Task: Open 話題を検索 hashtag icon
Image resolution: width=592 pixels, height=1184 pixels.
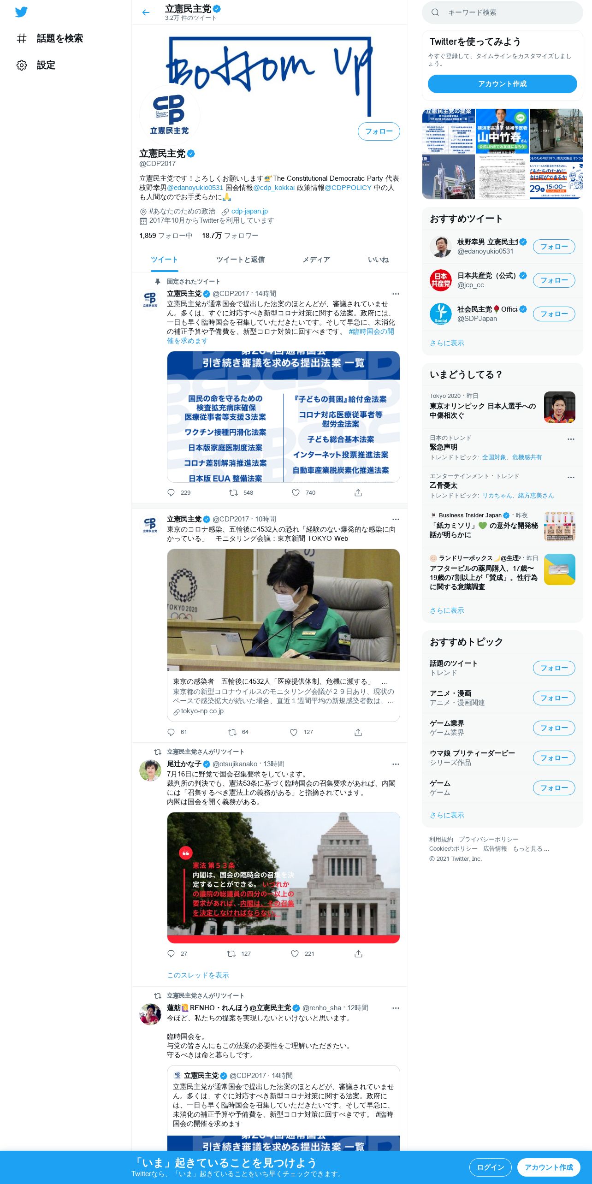Action: coord(21,38)
